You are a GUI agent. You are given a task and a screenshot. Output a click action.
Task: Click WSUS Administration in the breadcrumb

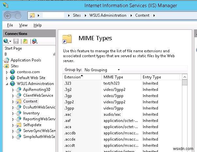click(108, 15)
